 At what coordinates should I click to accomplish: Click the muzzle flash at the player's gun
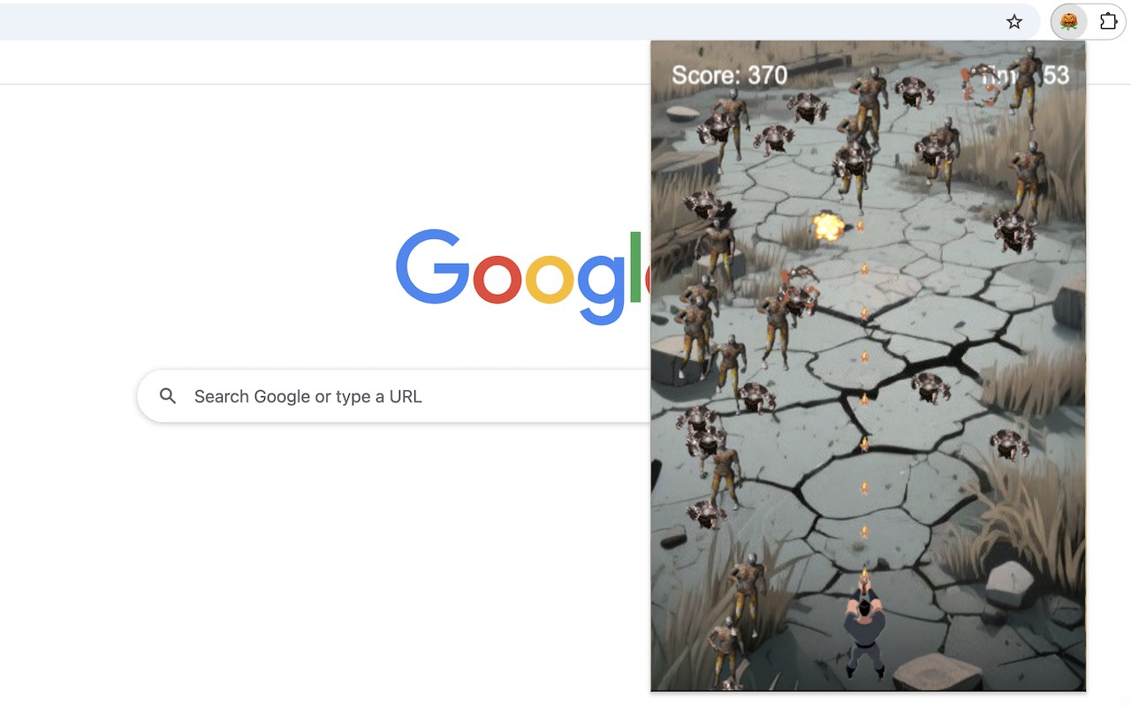pyautogui.click(x=864, y=575)
